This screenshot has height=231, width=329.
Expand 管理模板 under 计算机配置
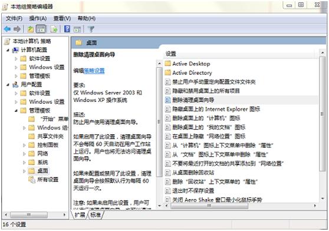16,76
